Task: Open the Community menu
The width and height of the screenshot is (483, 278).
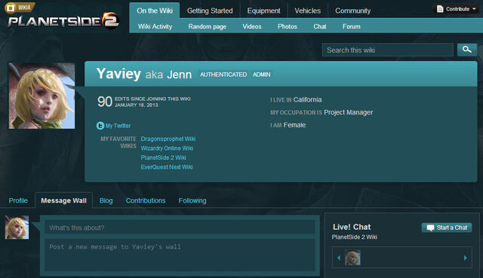Action: tap(352, 11)
